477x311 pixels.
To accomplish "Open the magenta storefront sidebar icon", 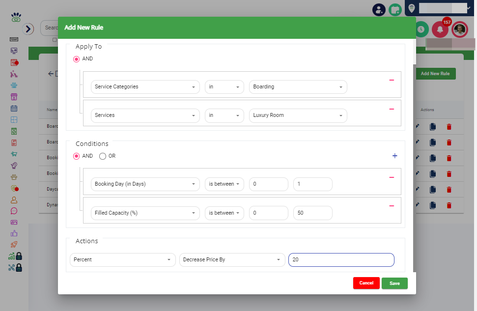I will pos(14,97).
